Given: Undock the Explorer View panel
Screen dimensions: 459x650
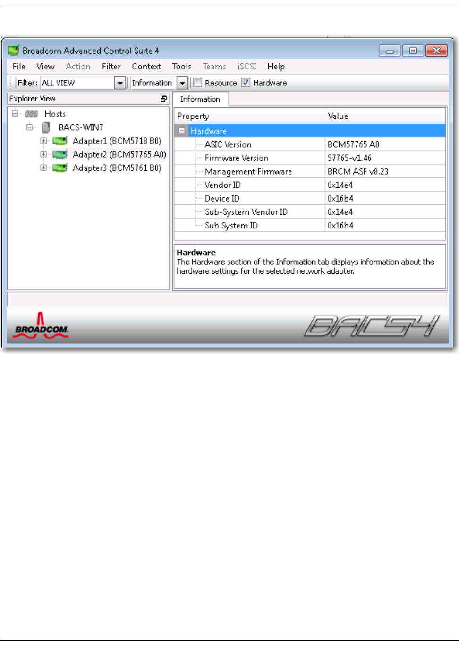Looking at the screenshot, I should [x=163, y=99].
